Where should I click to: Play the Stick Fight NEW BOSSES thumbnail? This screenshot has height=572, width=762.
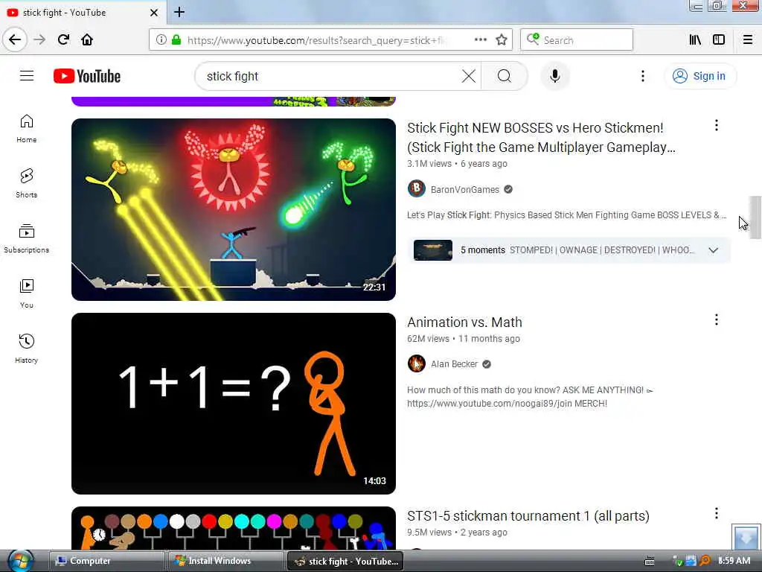click(234, 209)
